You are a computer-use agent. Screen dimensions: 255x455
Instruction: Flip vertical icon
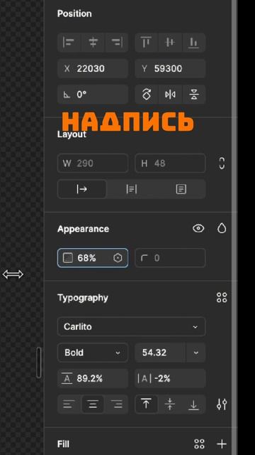click(x=193, y=95)
